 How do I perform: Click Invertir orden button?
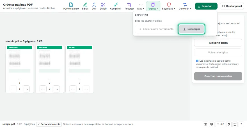tap(218, 43)
